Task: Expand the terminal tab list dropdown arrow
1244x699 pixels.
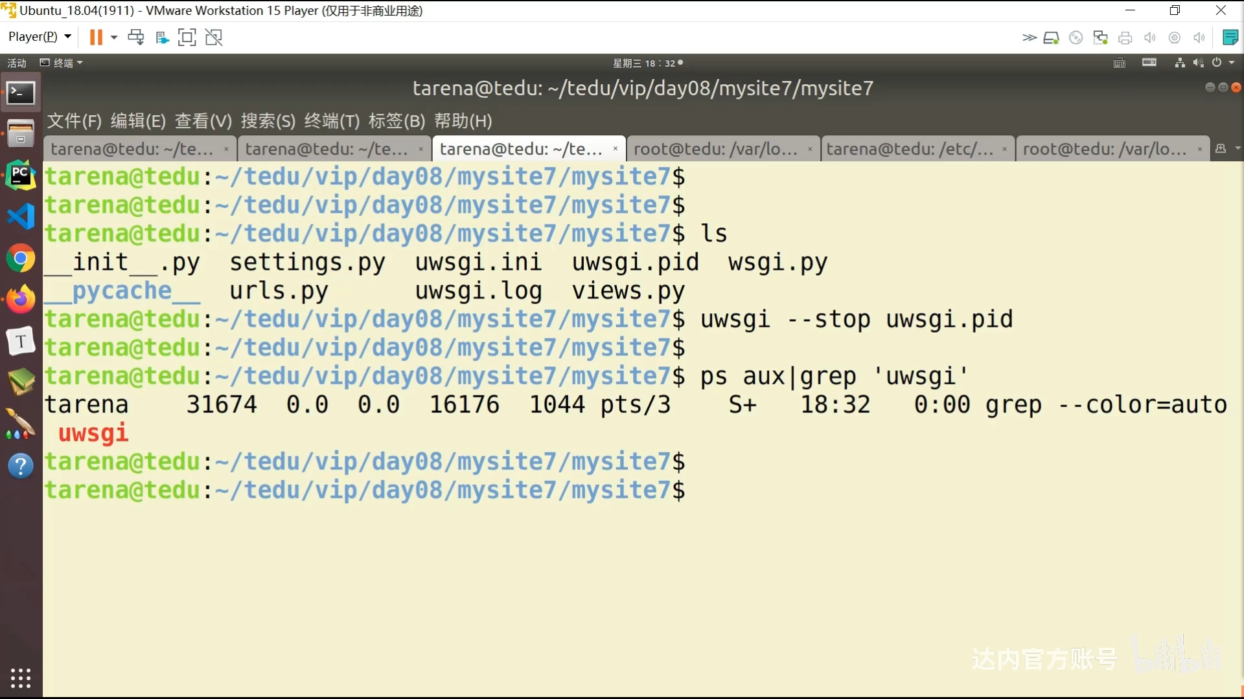Action: 1238,148
